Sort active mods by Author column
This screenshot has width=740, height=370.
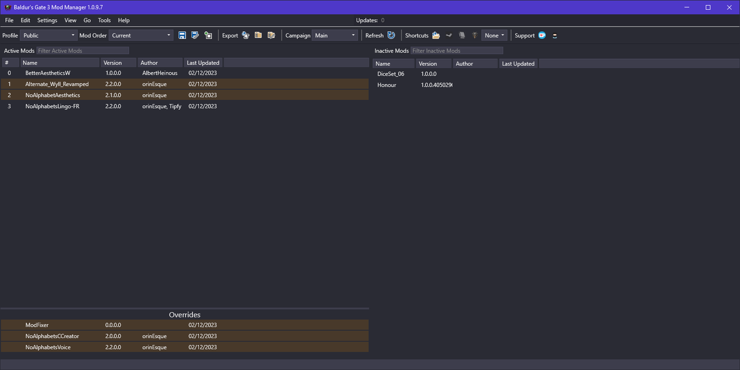160,62
